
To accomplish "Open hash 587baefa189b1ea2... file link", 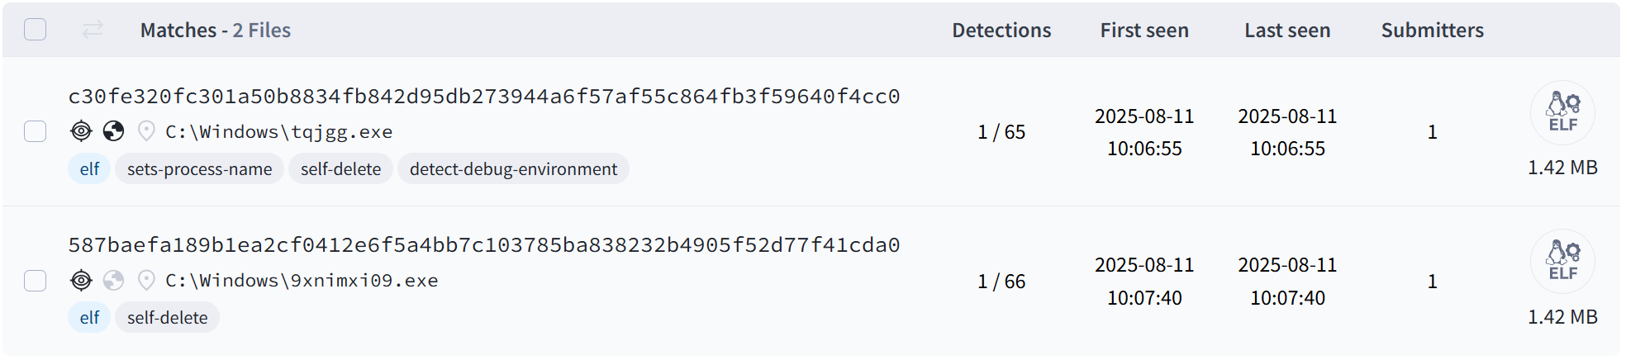I will point(484,245).
